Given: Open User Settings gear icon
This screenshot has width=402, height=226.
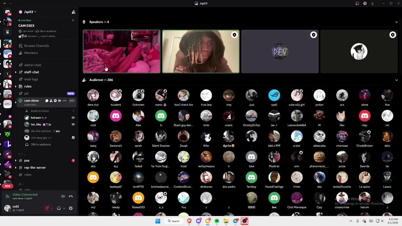Looking at the screenshot, I should click(x=71, y=208).
